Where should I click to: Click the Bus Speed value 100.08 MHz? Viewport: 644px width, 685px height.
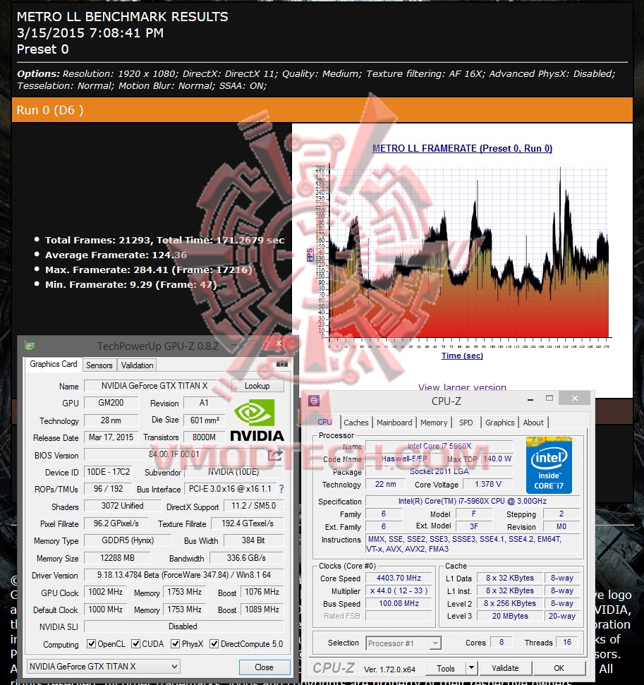399,603
